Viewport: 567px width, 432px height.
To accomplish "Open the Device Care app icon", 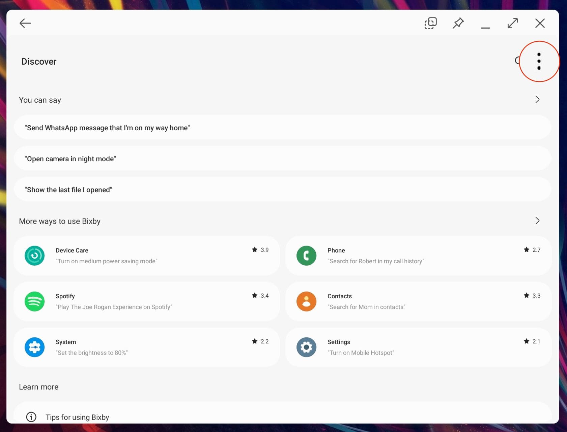I will pyautogui.click(x=35, y=256).
